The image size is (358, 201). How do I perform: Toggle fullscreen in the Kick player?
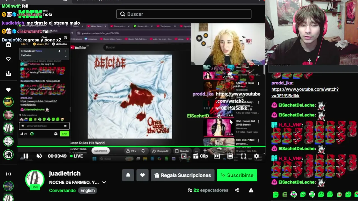click(243, 156)
